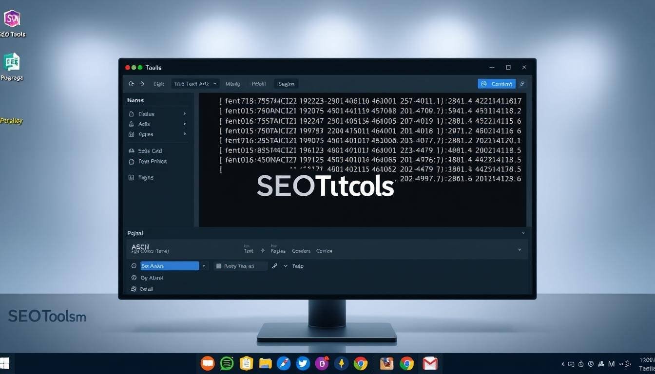Switch to the Session tab
Image resolution: width=655 pixels, height=374 pixels.
[x=286, y=83]
